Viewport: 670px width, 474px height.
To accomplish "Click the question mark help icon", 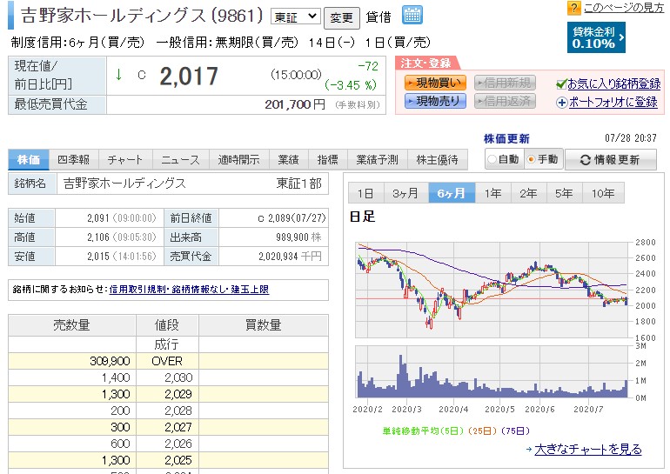I will coord(573,8).
